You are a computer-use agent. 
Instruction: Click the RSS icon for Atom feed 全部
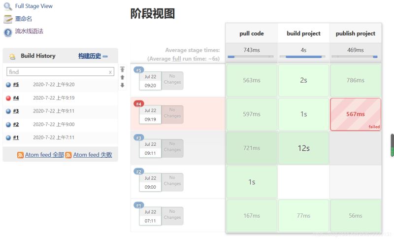(x=20, y=155)
